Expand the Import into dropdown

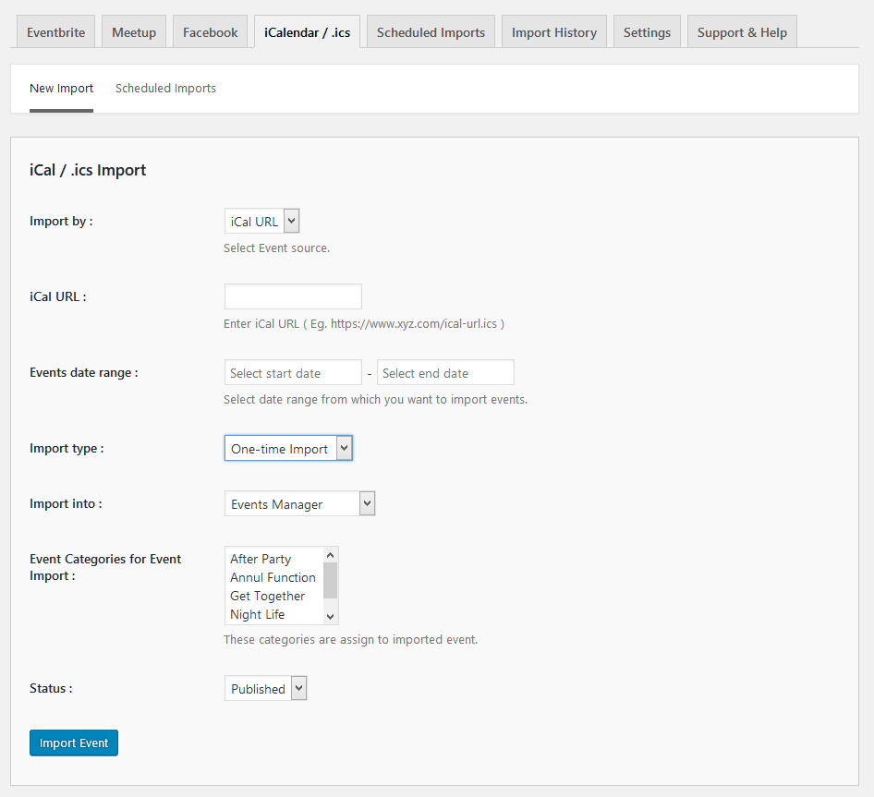click(x=300, y=503)
